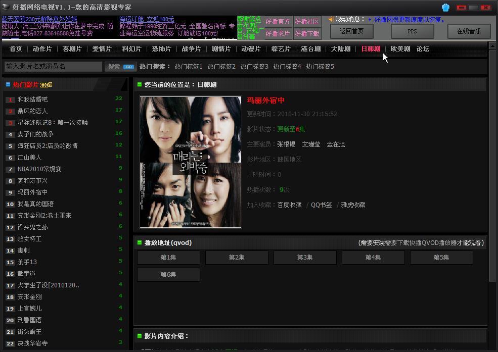
Task: Open 星际迷航记8：第一次接触
Action: [x=53, y=123]
